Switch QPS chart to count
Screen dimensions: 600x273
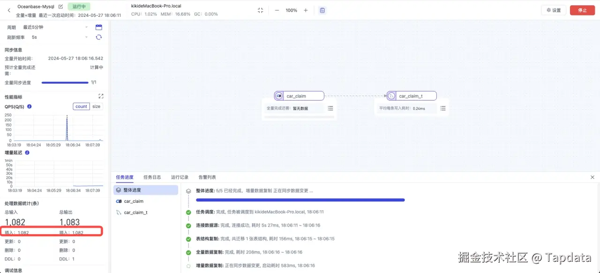tap(81, 106)
